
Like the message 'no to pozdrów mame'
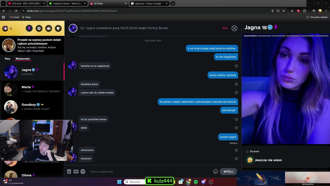tap(236, 120)
